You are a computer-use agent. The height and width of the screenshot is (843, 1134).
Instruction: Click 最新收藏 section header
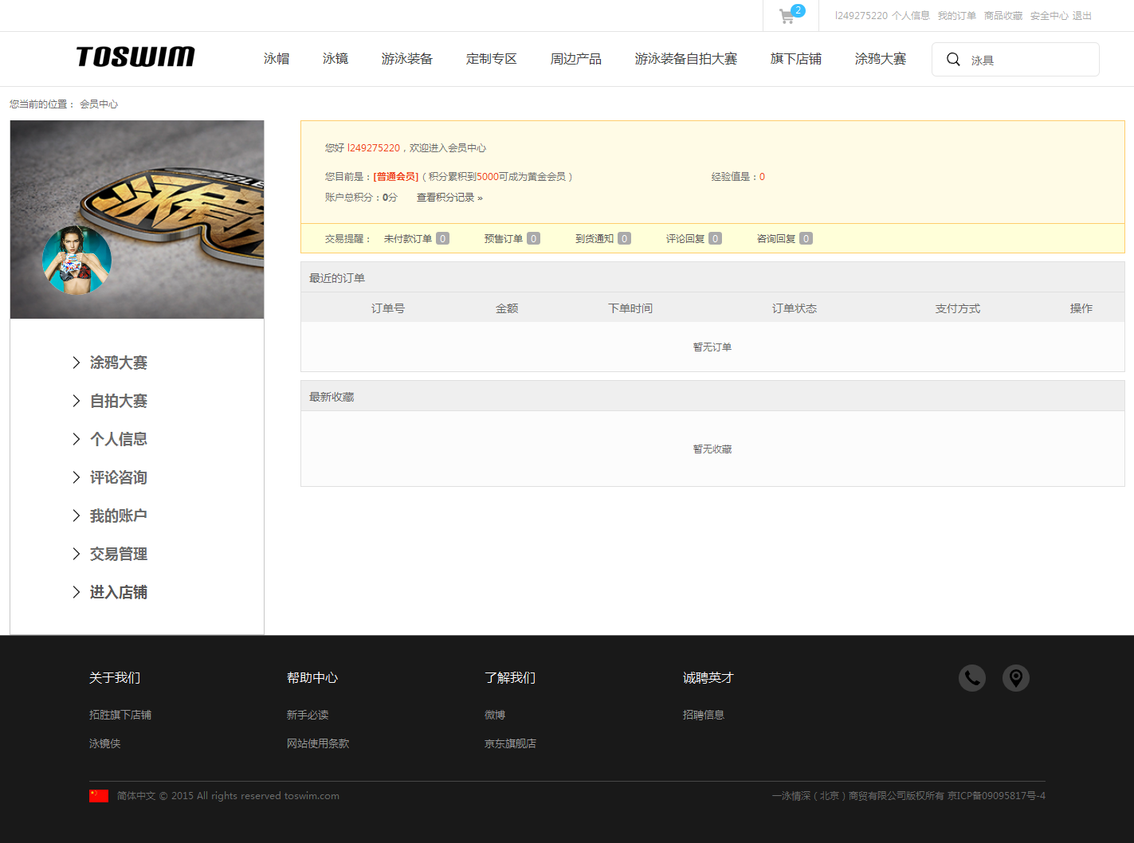(332, 397)
